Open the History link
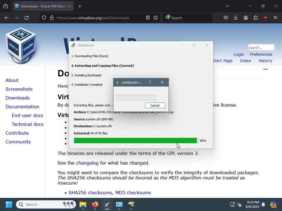 [265, 61]
